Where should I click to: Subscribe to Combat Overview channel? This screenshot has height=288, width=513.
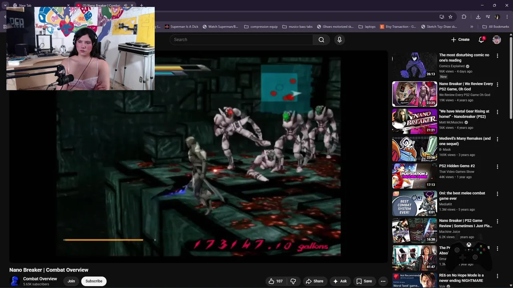[x=94, y=281]
